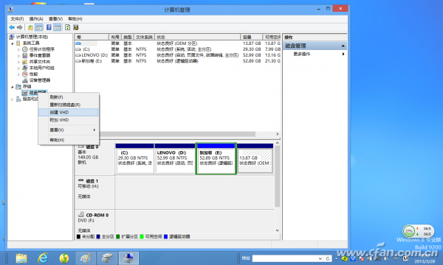This screenshot has width=443, height=265.
Task: Choose 创建 VHD from the context menu
Action: click(x=69, y=112)
